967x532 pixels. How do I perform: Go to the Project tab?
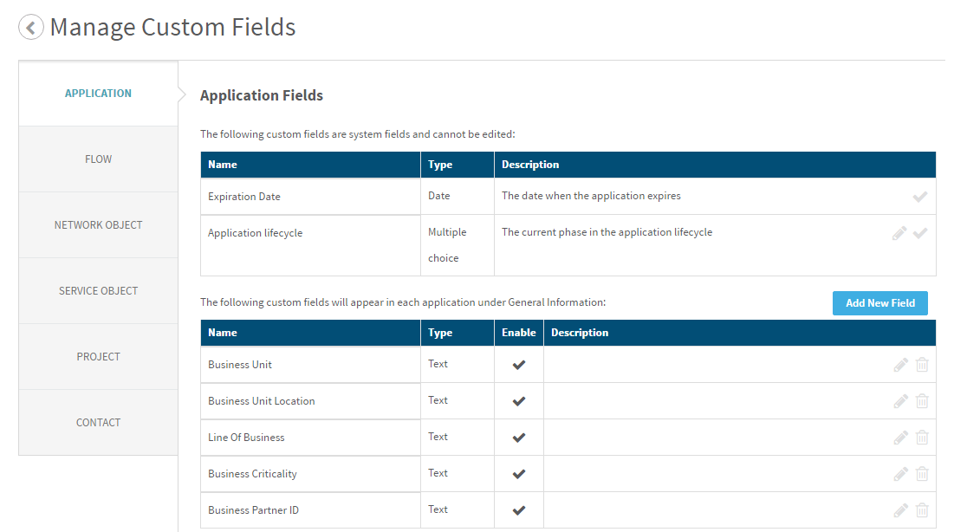coord(98,357)
